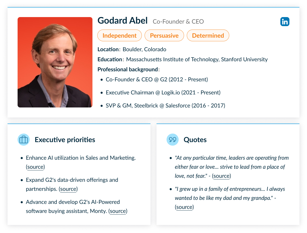307x233 pixels.
Task: Open source link for AI utilization priority
Action: [35, 167]
